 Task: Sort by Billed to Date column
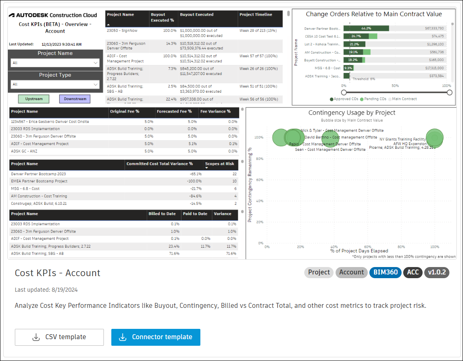pos(164,215)
